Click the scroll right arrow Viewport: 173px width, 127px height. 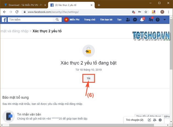coord(168,125)
